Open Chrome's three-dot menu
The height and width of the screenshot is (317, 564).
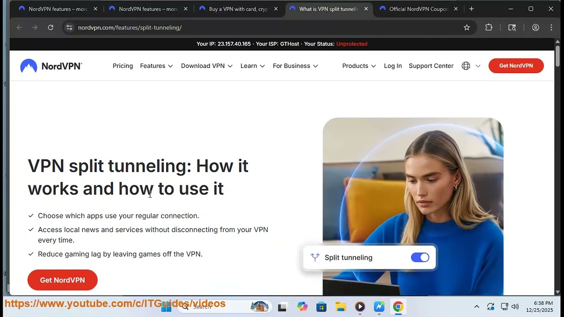tap(551, 27)
